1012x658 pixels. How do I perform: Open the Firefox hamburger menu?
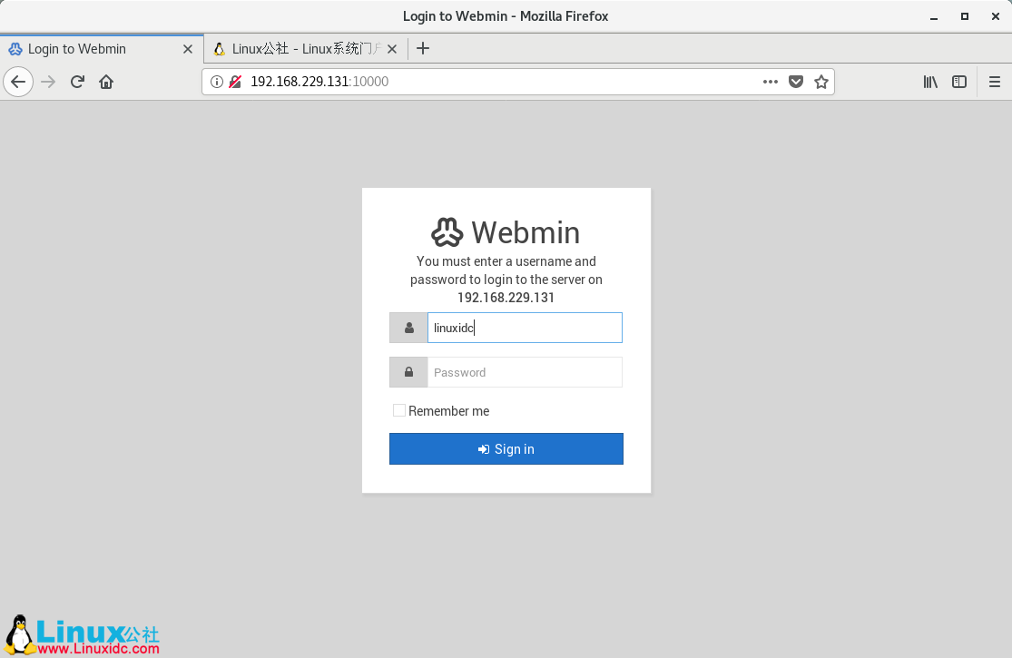click(x=995, y=82)
